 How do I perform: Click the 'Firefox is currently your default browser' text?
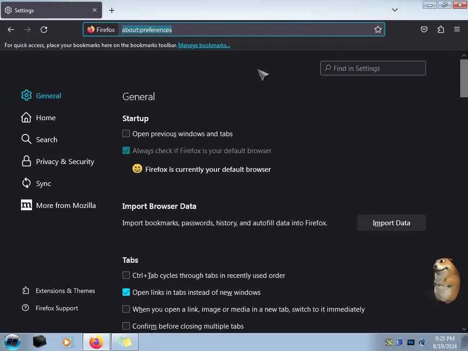208,169
